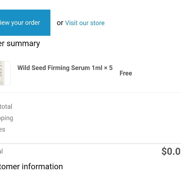Image resolution: width=181 pixels, height=181 pixels.
Task: Click the word "order" on the blue button
Action: pyautogui.click(x=33, y=23)
